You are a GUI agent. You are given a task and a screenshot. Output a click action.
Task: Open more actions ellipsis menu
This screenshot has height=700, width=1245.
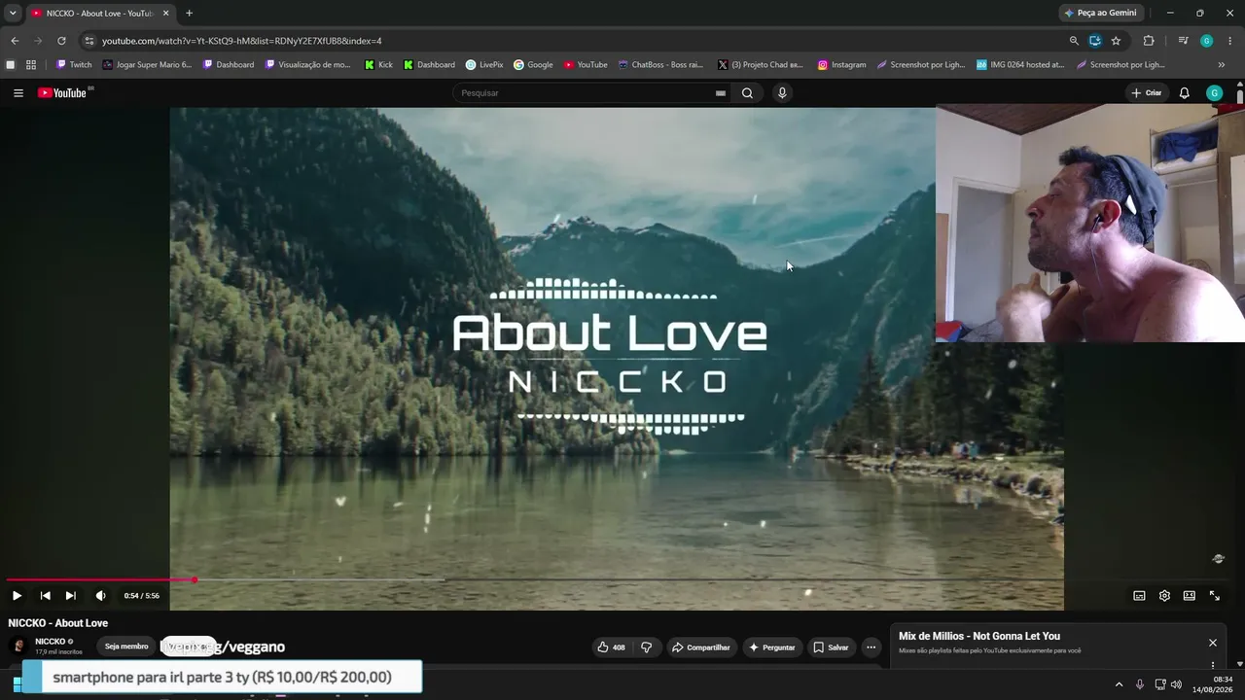pyautogui.click(x=871, y=647)
